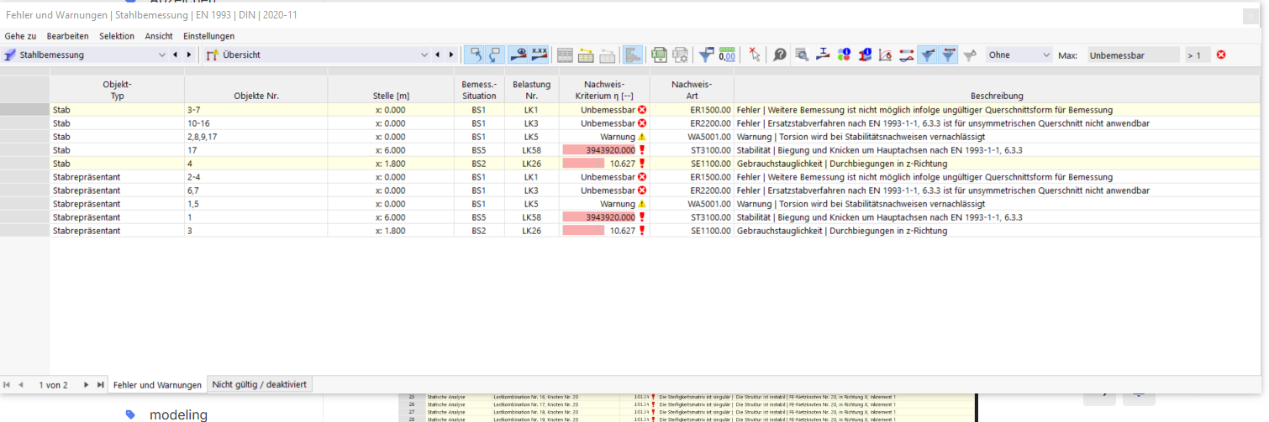The height and width of the screenshot is (422, 1269).
Task: Click red error icon in Stab 3-7 row
Action: tap(642, 110)
